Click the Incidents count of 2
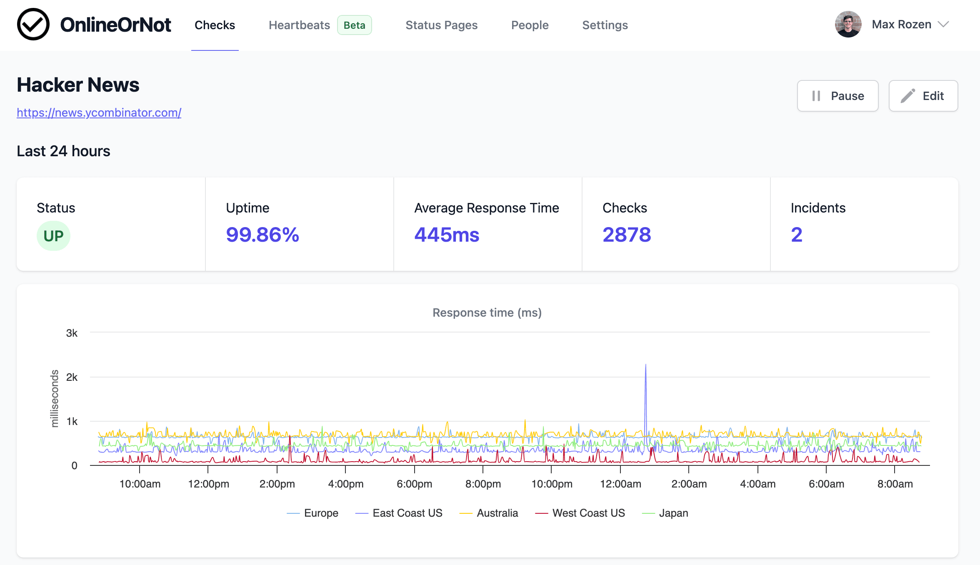 point(796,235)
